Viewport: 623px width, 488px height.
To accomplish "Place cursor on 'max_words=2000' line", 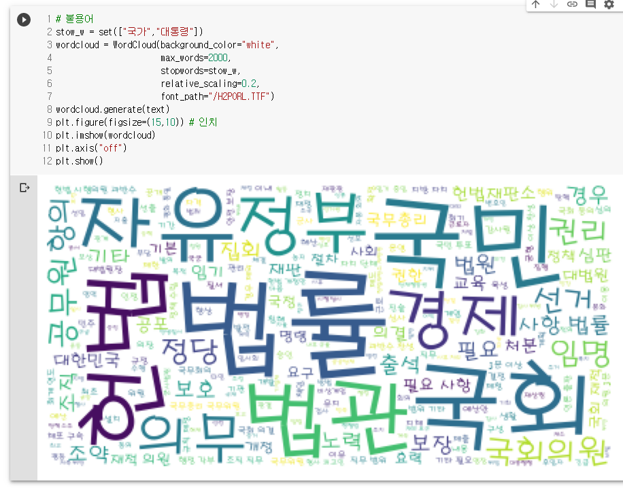I will point(195,58).
